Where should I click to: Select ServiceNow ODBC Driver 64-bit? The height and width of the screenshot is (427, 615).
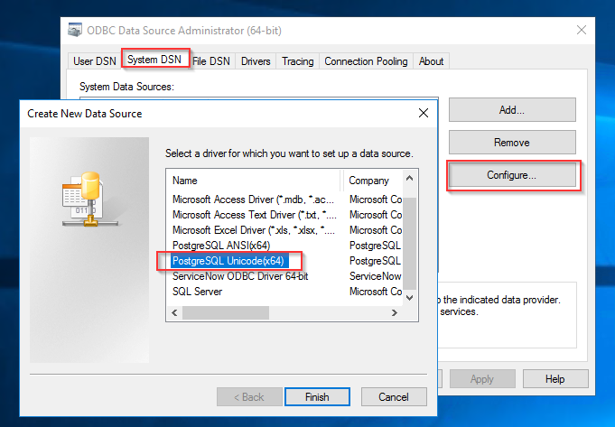(240, 276)
